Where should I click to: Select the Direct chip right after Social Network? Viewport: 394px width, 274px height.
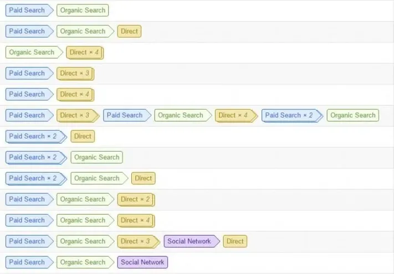(x=235, y=241)
